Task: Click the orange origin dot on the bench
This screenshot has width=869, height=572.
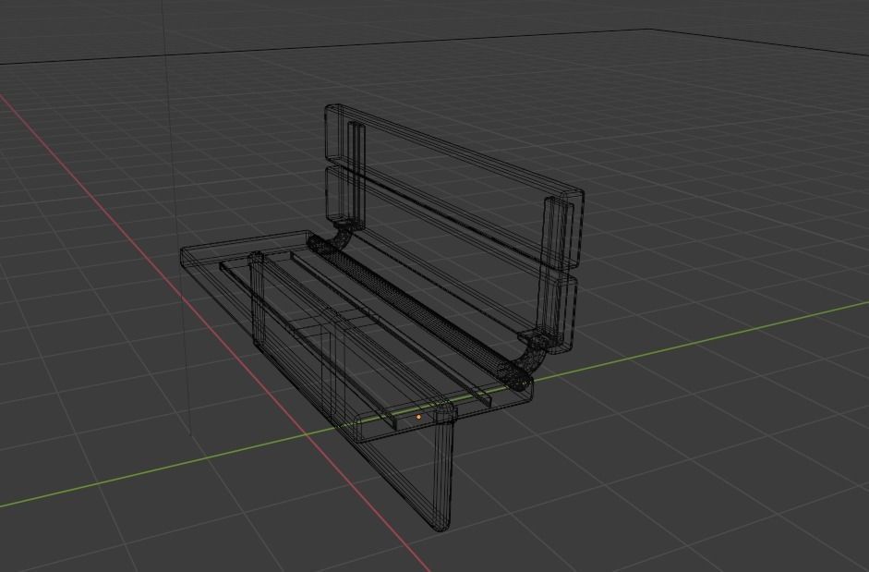Action: pos(418,416)
